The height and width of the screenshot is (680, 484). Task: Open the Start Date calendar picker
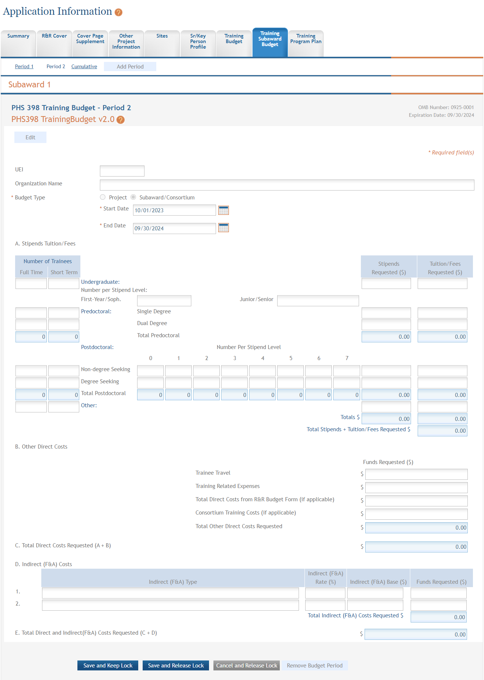click(223, 210)
